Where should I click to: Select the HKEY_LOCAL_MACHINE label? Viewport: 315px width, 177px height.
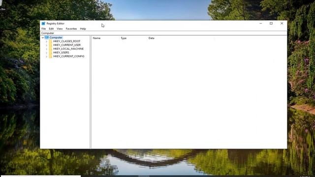pos(68,49)
